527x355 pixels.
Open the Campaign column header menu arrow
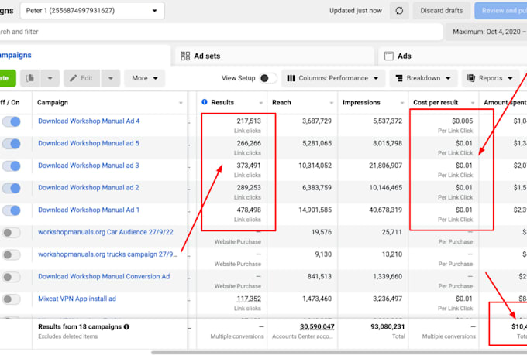point(181,103)
